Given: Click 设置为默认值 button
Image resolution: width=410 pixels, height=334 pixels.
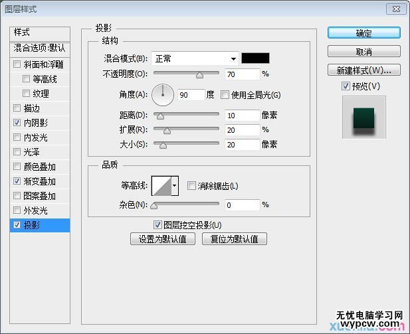Looking at the screenshot, I should 163,239.
